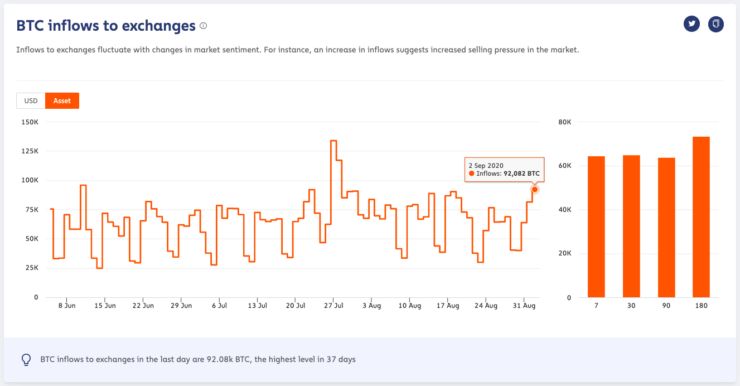Click the 150K y-axis label
The height and width of the screenshot is (386, 740).
point(29,122)
